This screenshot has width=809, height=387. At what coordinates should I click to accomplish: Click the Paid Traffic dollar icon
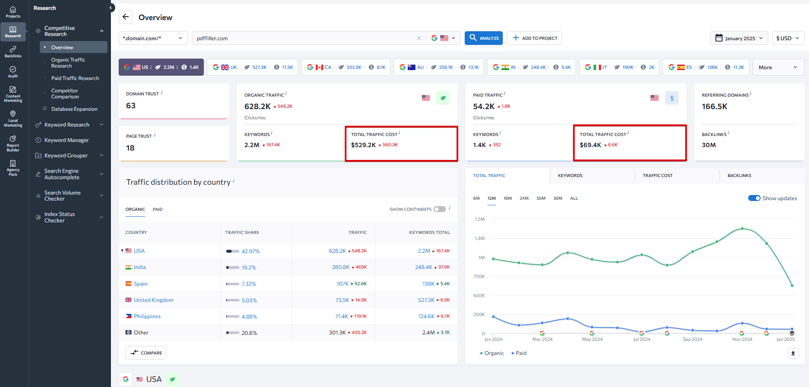(672, 98)
